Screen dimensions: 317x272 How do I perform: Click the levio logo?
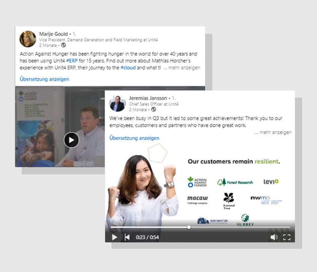(271, 182)
